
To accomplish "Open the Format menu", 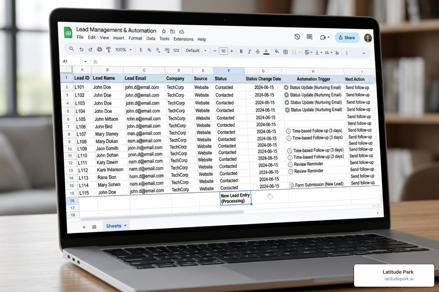I will pos(135,38).
